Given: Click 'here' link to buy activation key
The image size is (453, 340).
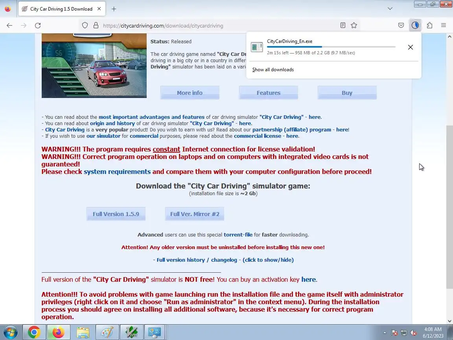Looking at the screenshot, I should tap(309, 279).
